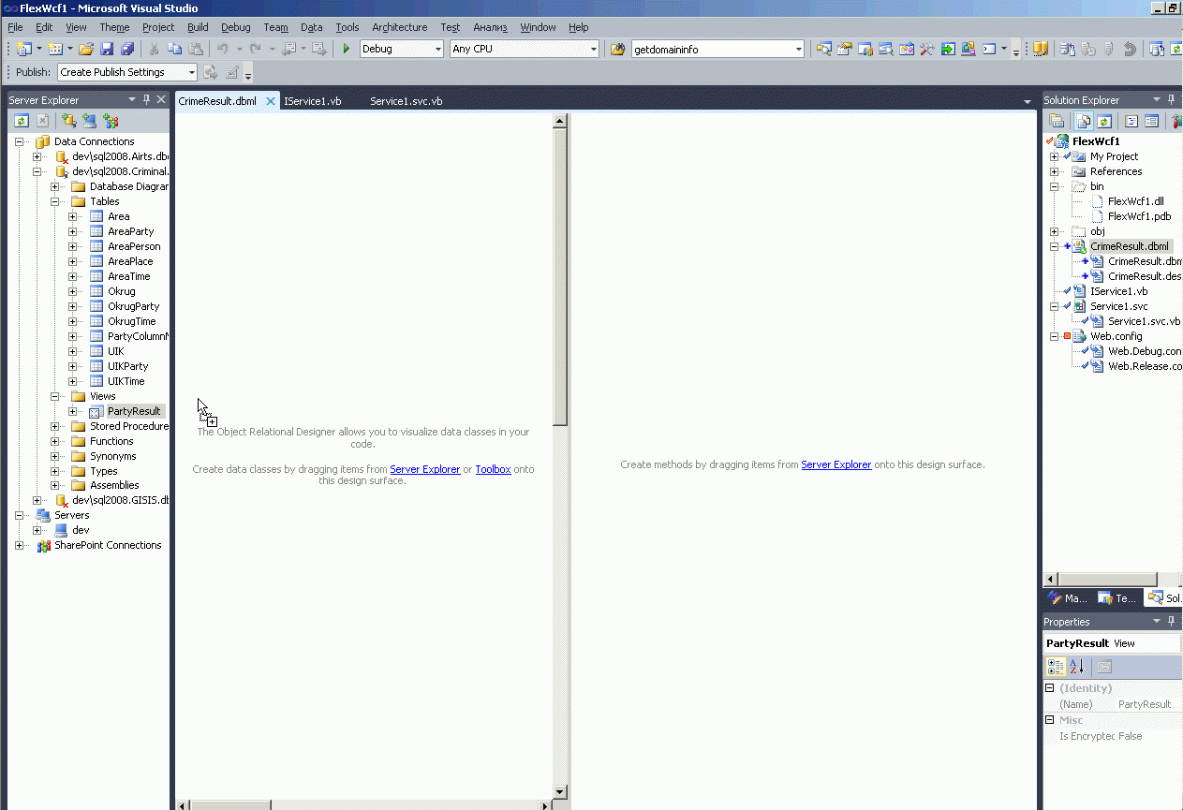Expand the Stored Procedures folder

pos(55,426)
